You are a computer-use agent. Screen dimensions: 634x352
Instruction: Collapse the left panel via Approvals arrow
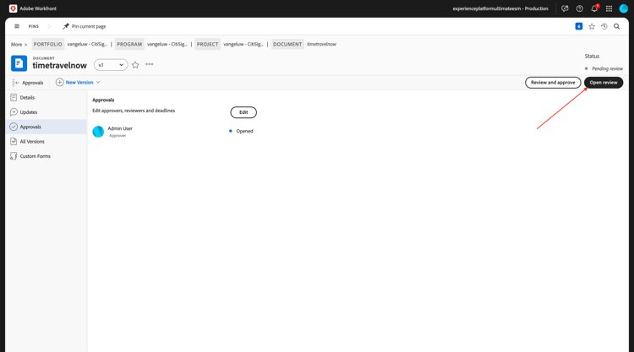pos(16,83)
